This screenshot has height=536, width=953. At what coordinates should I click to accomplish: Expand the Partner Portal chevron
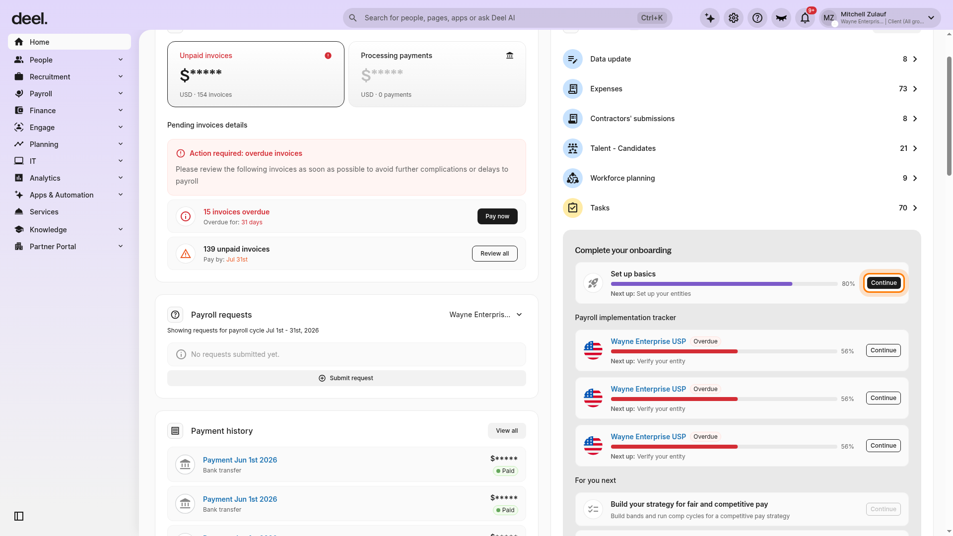[121, 247]
